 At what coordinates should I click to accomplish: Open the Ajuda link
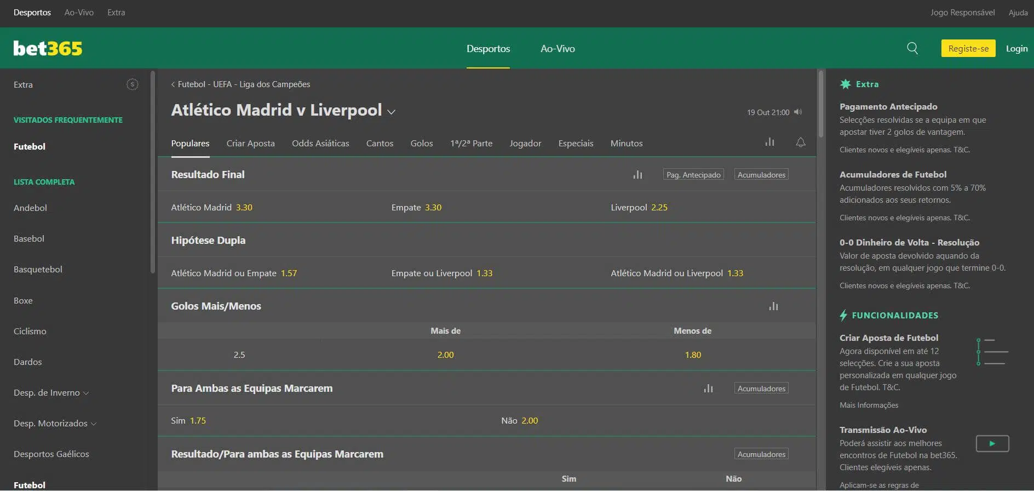point(1018,12)
